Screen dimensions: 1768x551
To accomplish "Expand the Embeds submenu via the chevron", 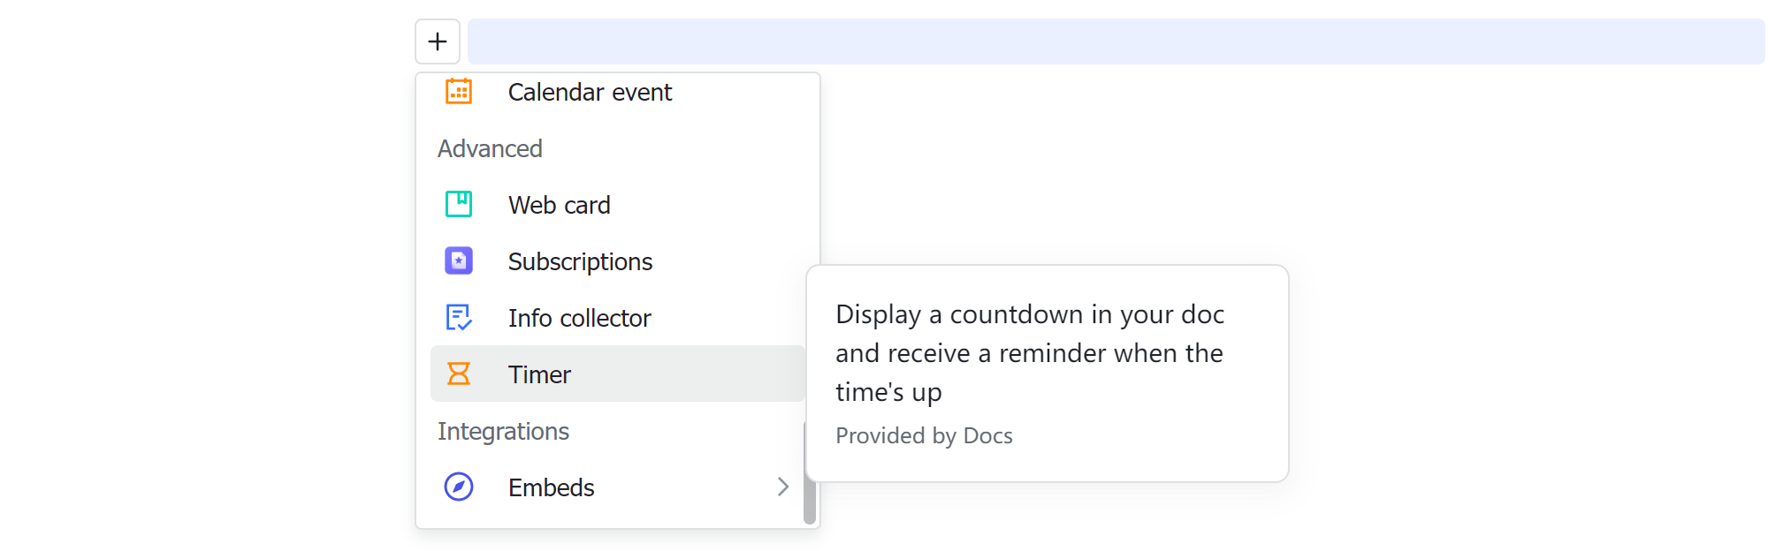I will 782,487.
